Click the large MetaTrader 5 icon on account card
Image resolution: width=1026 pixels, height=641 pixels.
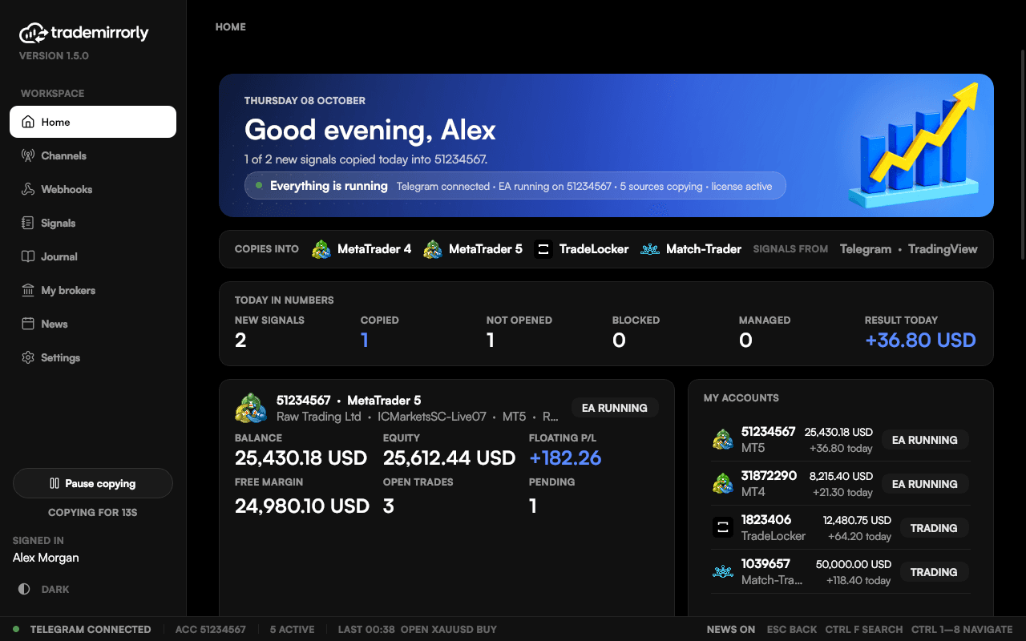point(251,408)
